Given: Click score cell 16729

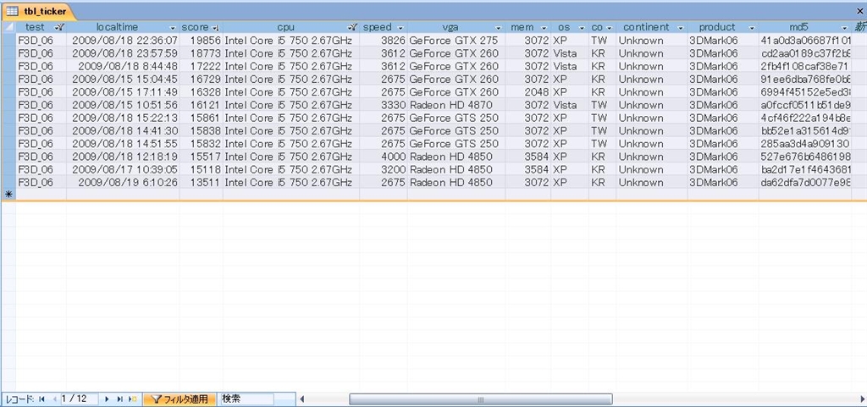Looking at the screenshot, I should click(202, 79).
